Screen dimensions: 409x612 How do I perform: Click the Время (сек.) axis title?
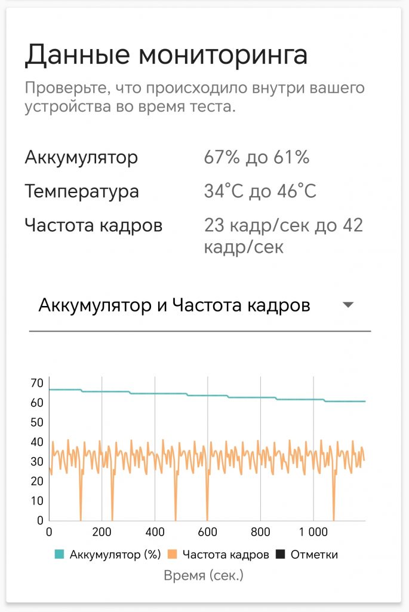[204, 576]
